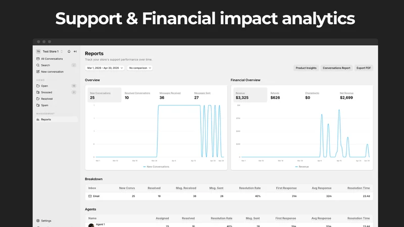Click Agents' Avg Response column header
404x227 pixels.
(x=321, y=218)
